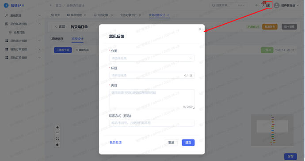Toggle the sidebar collapse icon beside breadcrumb

click(x=50, y=5)
